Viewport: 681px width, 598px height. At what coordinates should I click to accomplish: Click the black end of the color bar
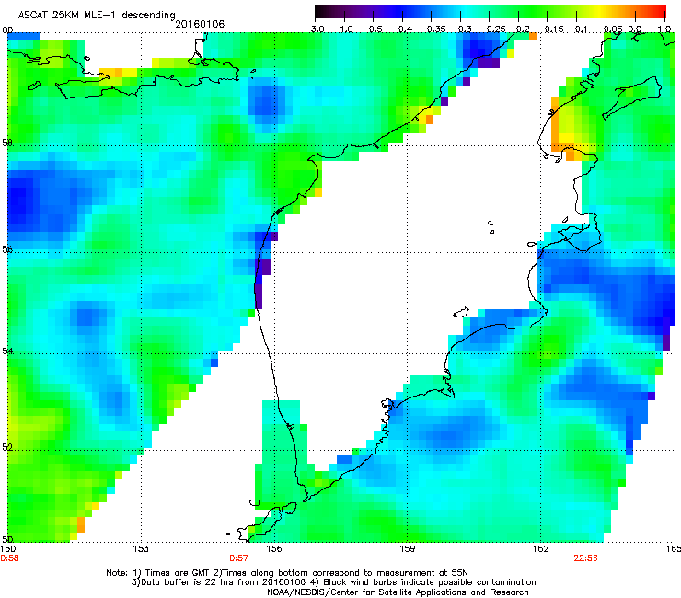coord(321,11)
